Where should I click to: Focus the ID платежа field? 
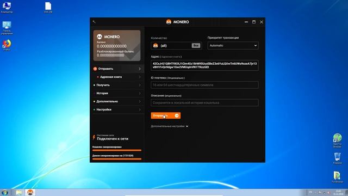coord(204,85)
